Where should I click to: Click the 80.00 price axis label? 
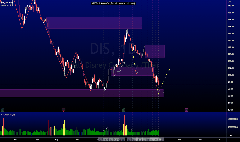pos(230,110)
